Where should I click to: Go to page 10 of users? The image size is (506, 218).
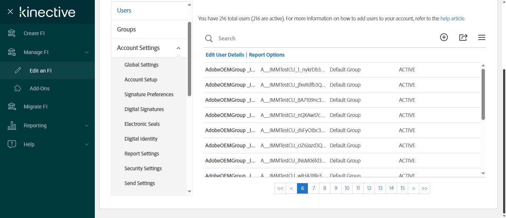(347, 188)
